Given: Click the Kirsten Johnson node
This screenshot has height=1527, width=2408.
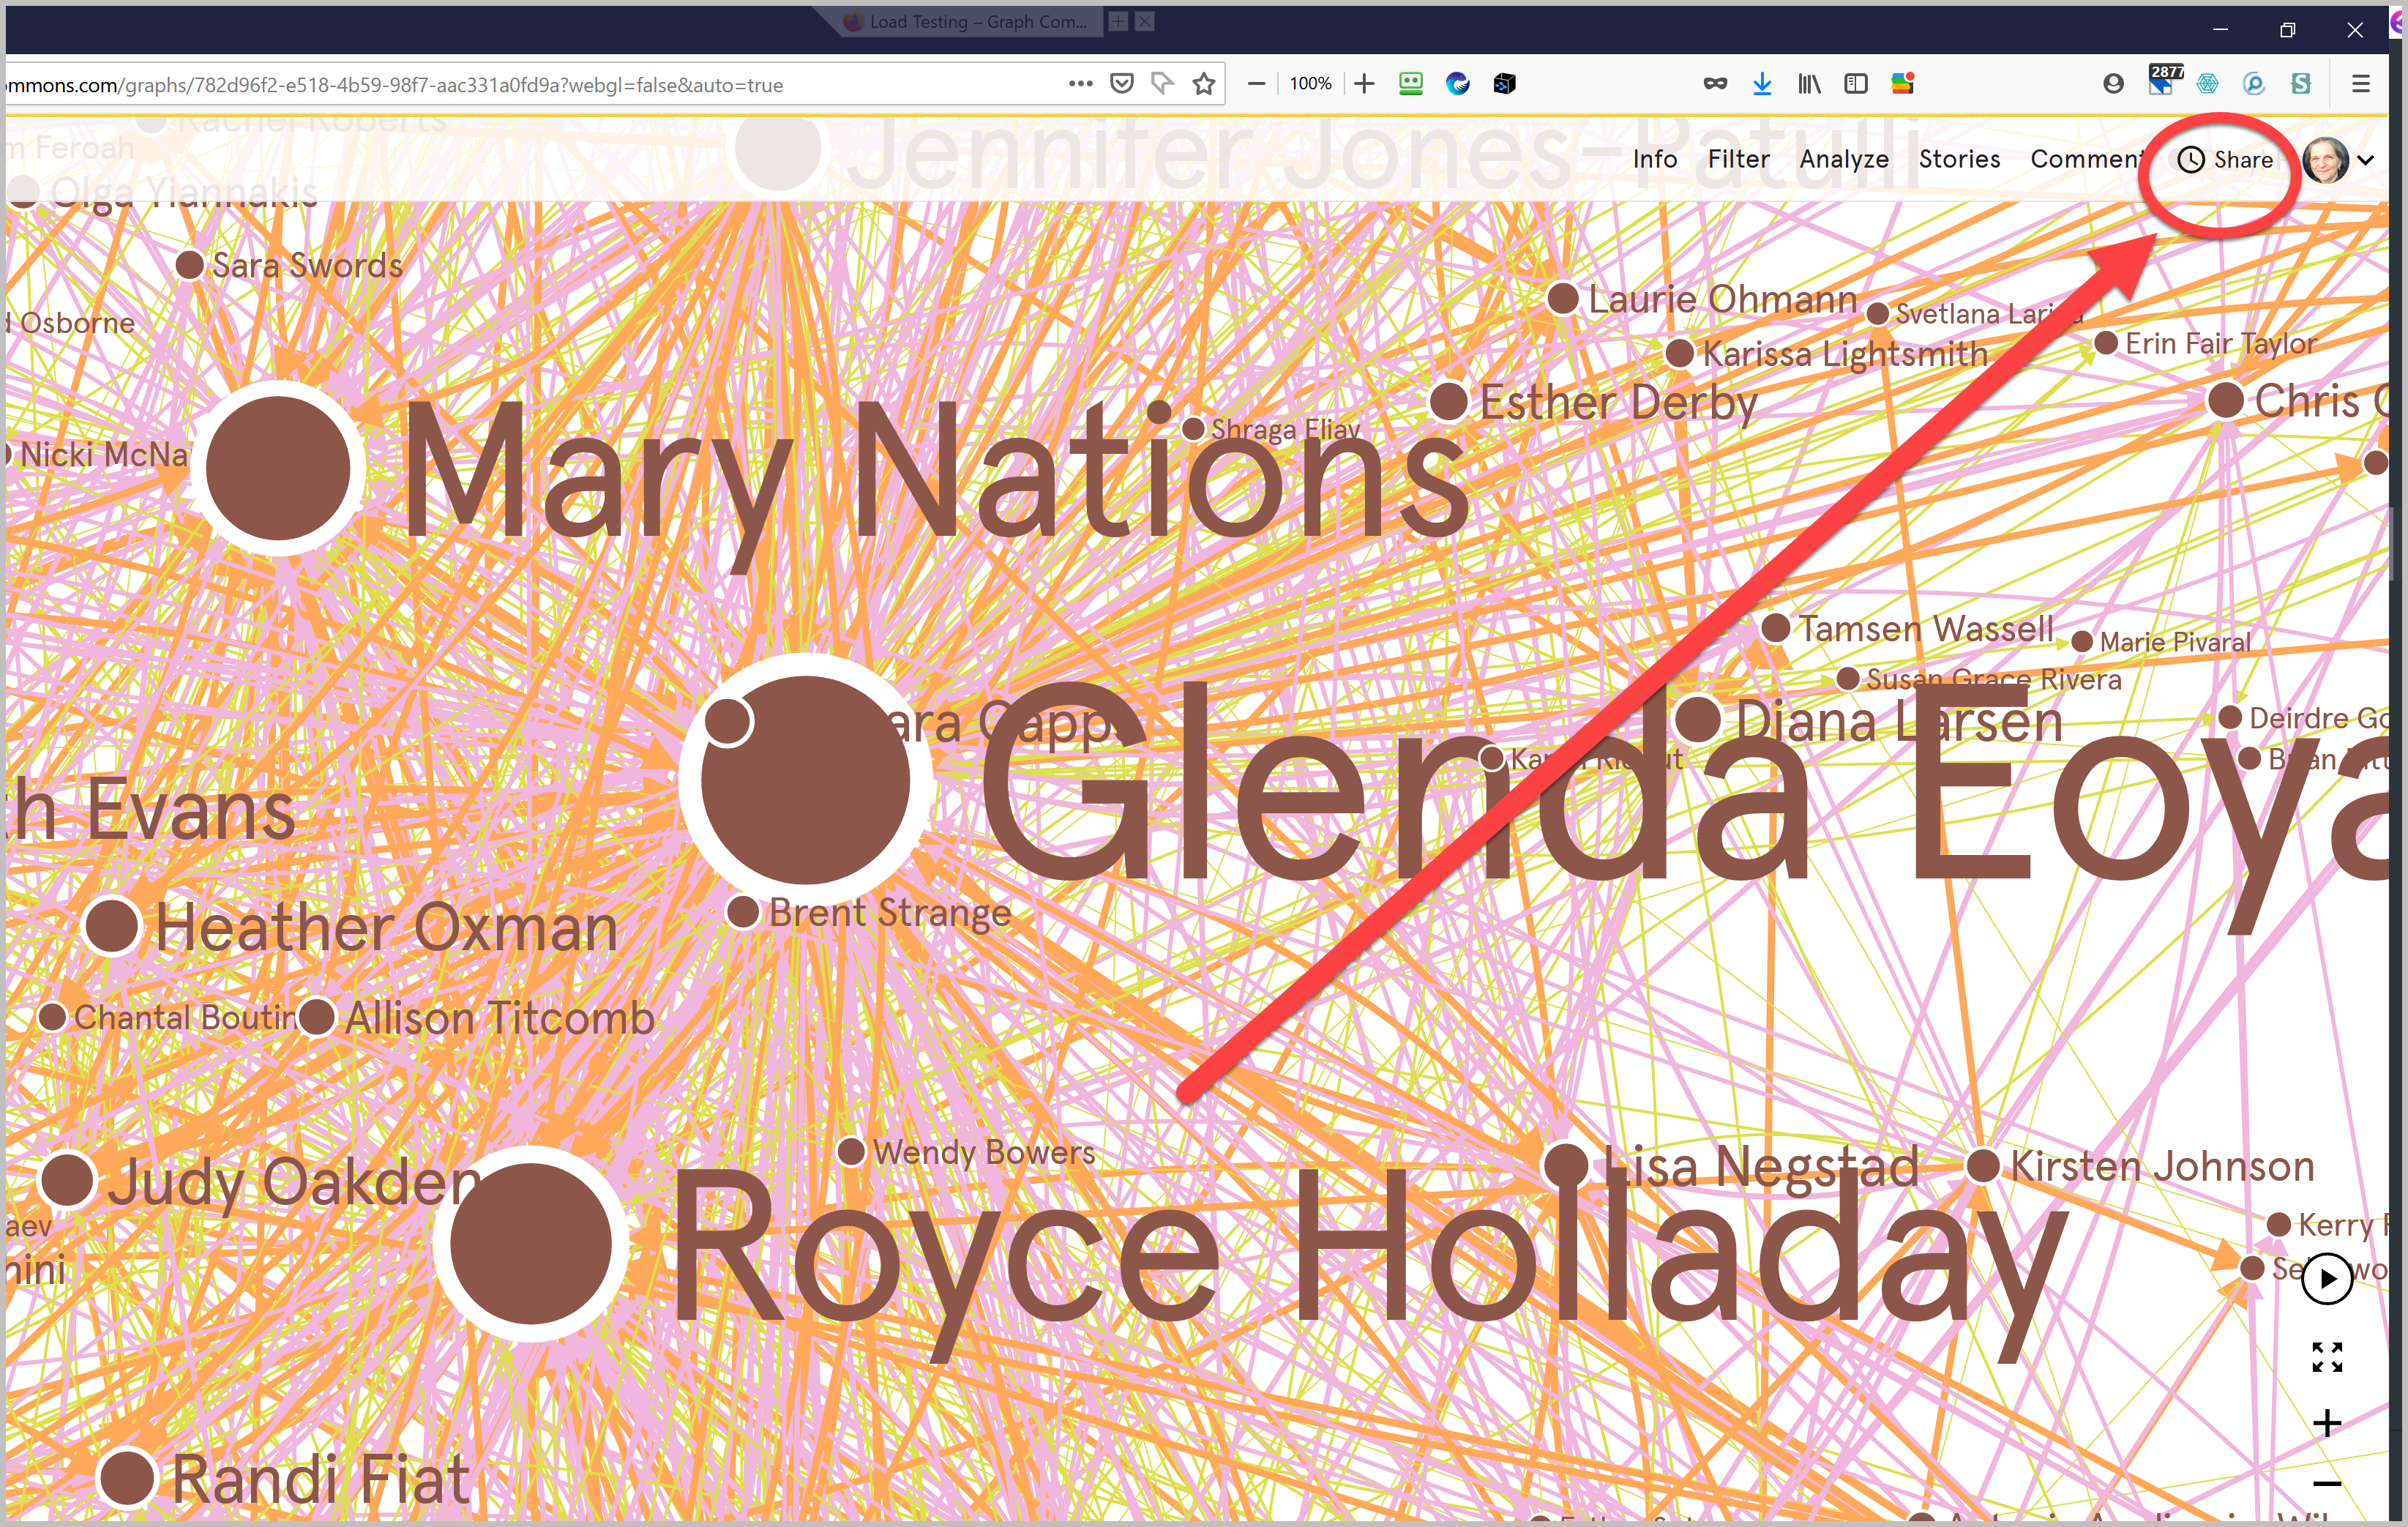Looking at the screenshot, I should [x=1982, y=1165].
